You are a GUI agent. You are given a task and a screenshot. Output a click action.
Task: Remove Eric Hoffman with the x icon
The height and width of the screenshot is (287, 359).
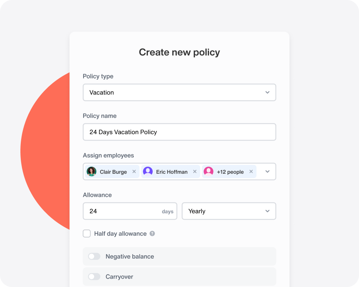[195, 171]
